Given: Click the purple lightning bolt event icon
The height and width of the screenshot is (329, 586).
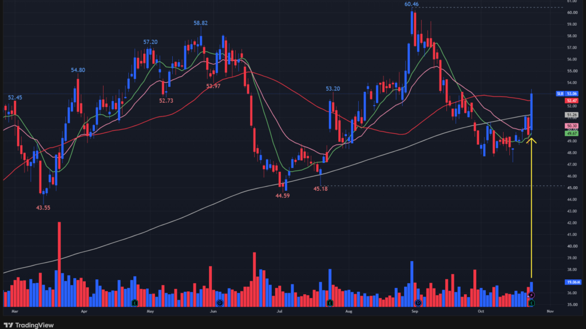Looking at the screenshot, I should coord(531,295).
